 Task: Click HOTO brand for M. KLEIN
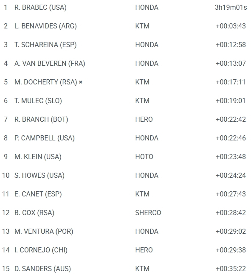pos(144,157)
